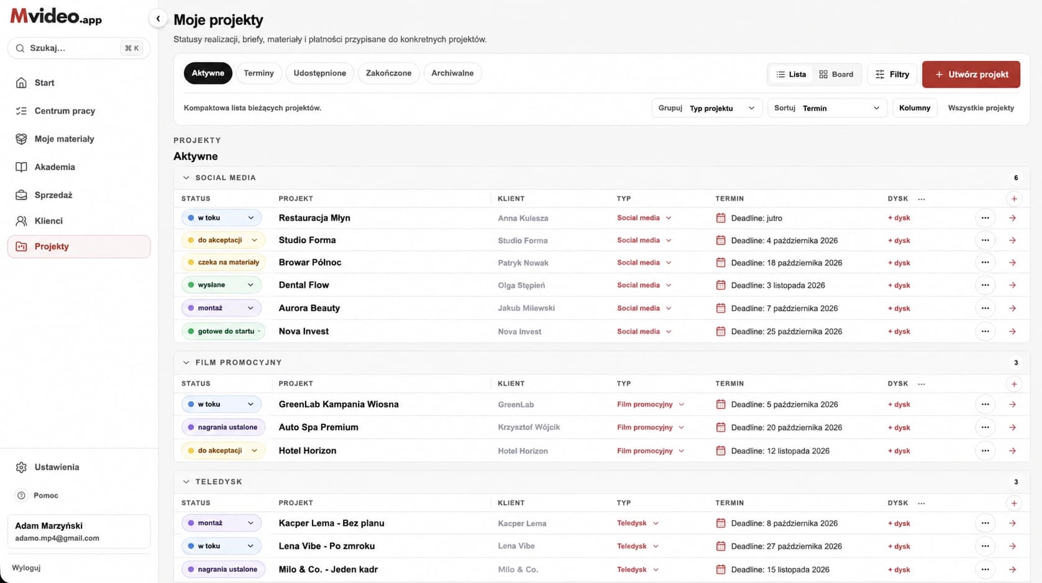Click Wyloguj to log out
The height and width of the screenshot is (583, 1042).
pyautogui.click(x=26, y=567)
